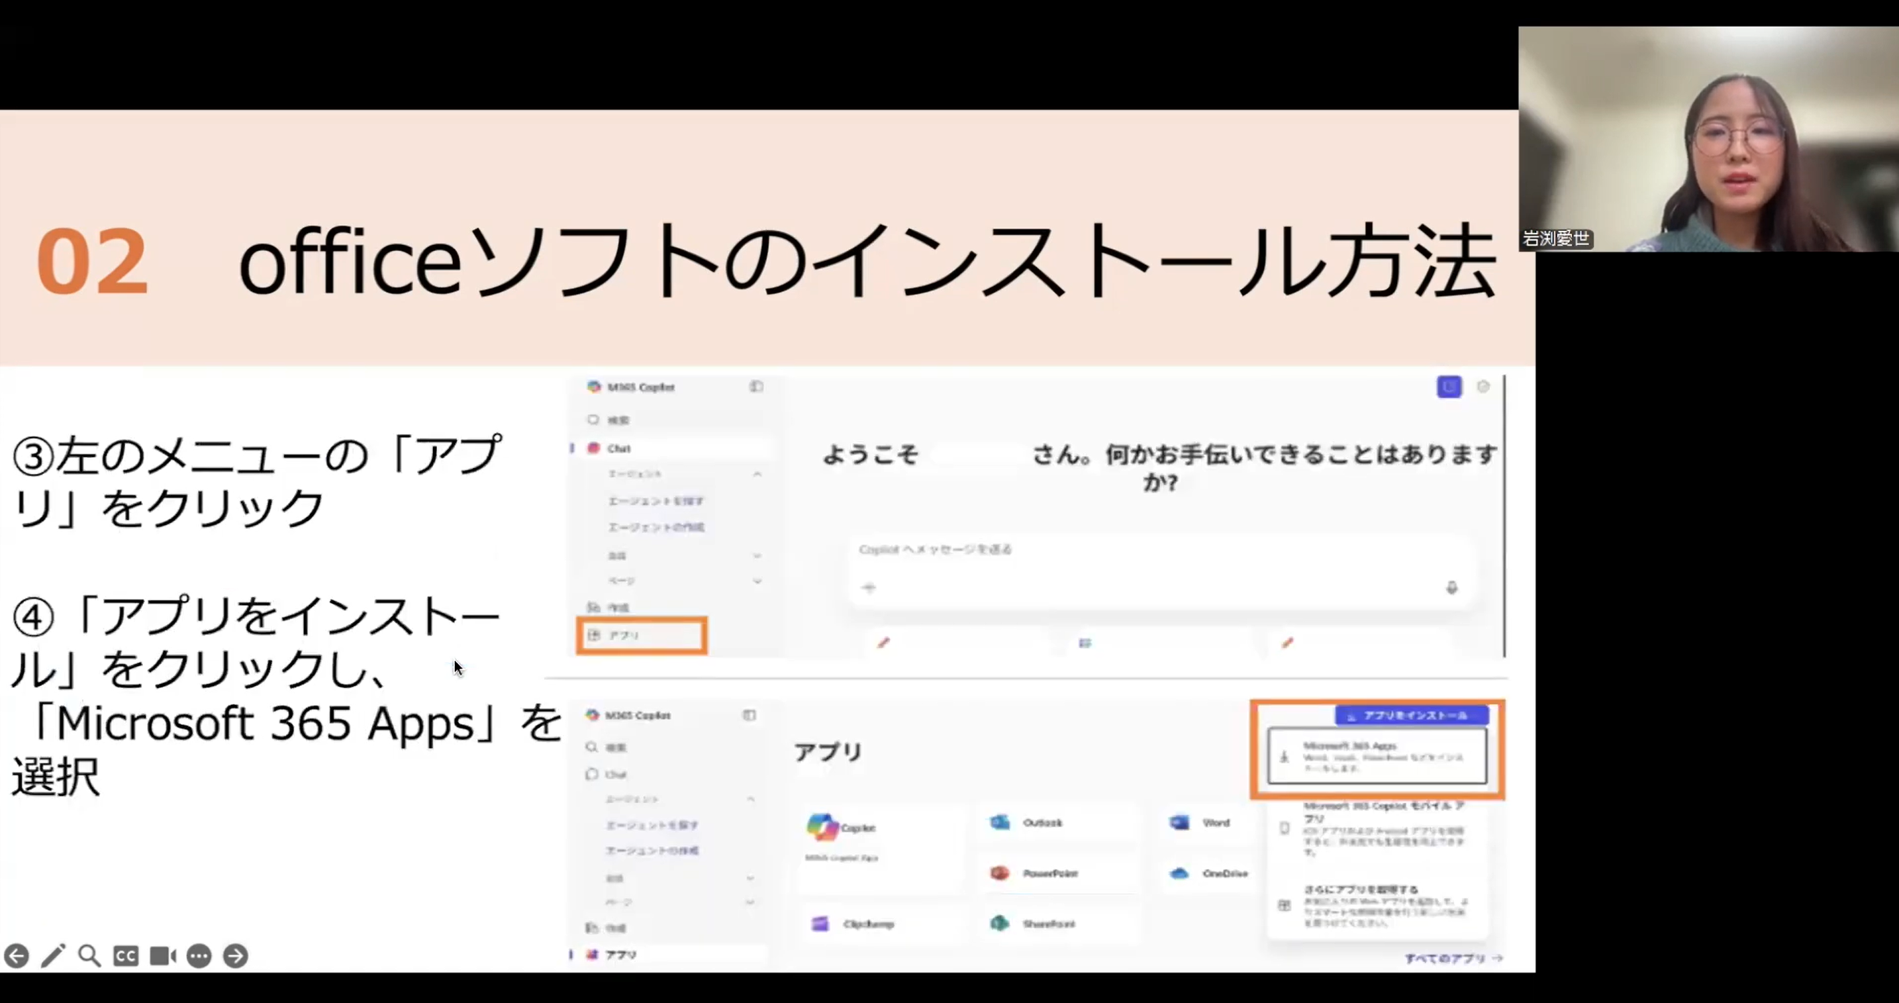Select the Microsoft 365 Apps option
This screenshot has height=1003, width=1899.
1377,757
